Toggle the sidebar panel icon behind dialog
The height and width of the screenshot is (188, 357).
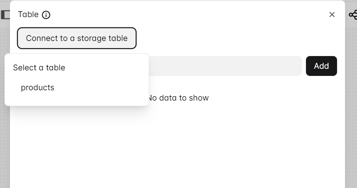(5, 15)
